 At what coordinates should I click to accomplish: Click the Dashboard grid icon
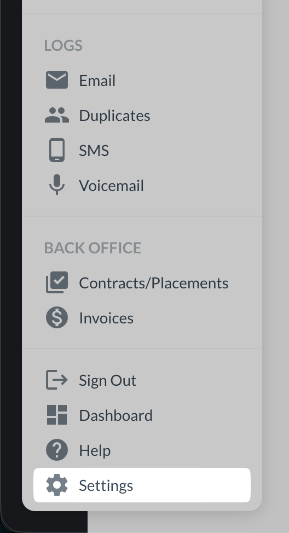pyautogui.click(x=57, y=415)
